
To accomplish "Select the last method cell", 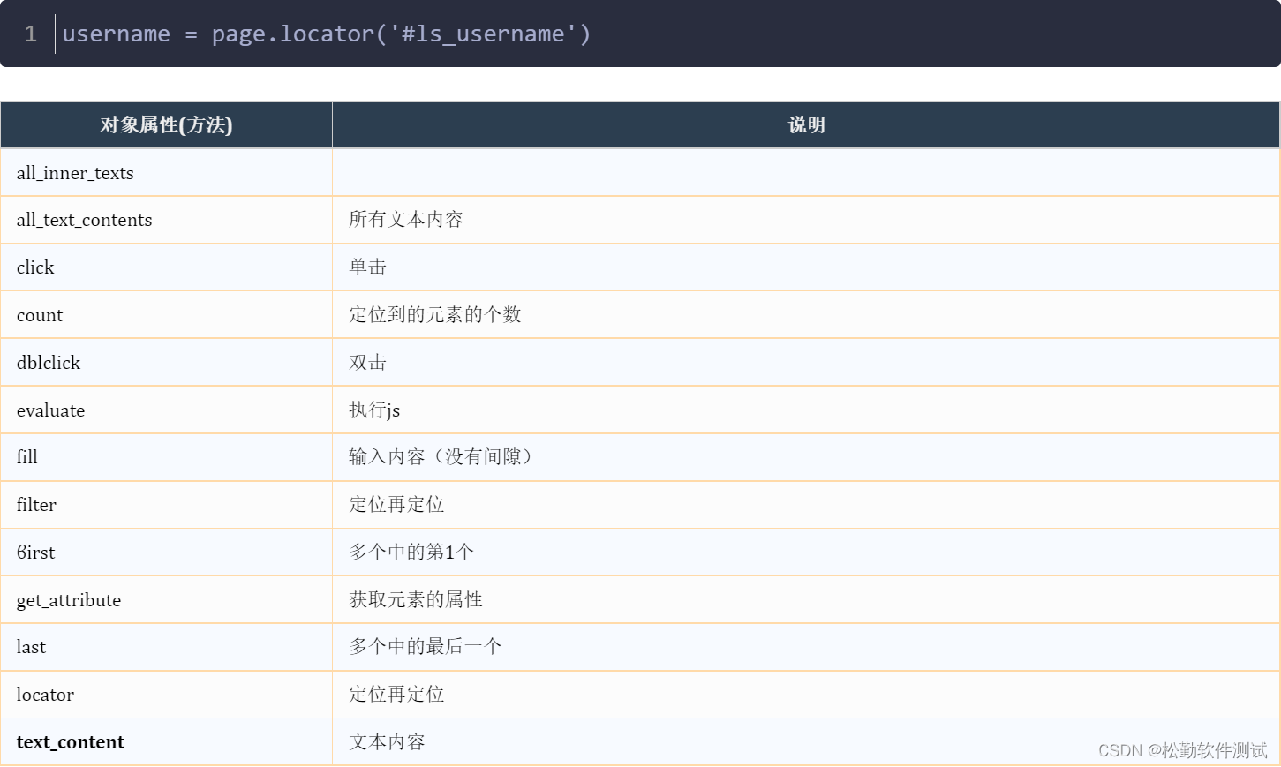I will coord(166,647).
